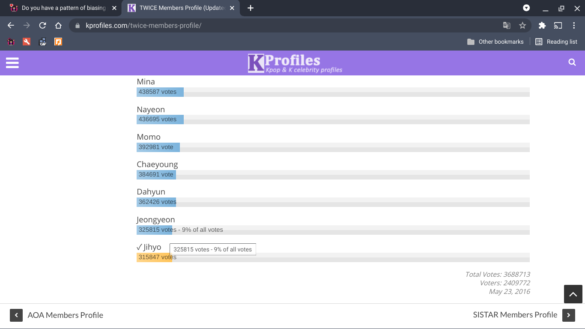Click Jihyo's orange vote bar
This screenshot has width=585, height=329.
(154, 257)
